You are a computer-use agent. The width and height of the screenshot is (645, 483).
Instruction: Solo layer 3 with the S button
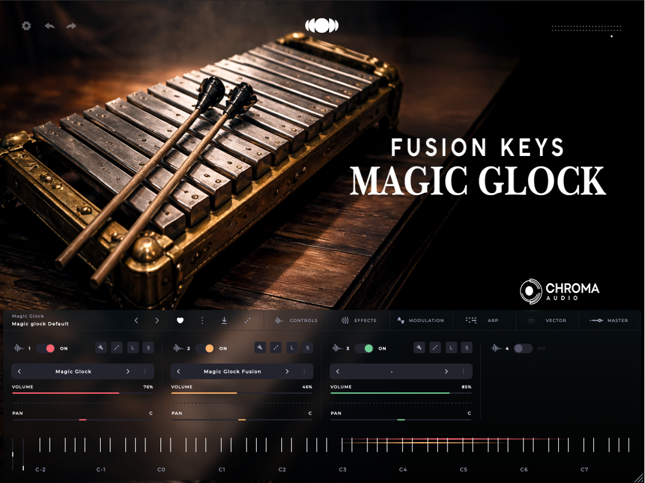click(x=466, y=348)
